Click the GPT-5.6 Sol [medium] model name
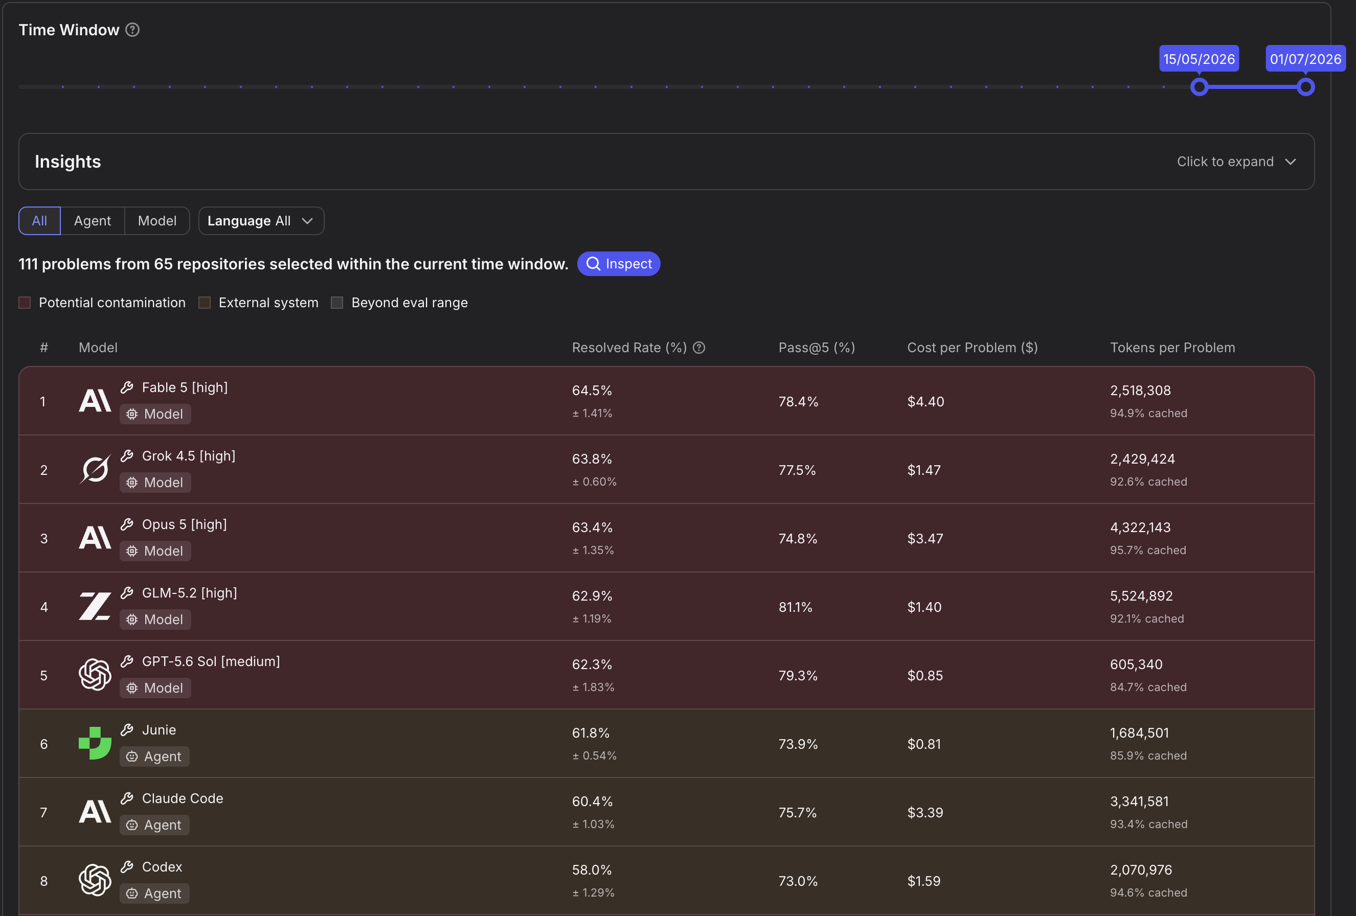The image size is (1356, 916). click(x=211, y=661)
